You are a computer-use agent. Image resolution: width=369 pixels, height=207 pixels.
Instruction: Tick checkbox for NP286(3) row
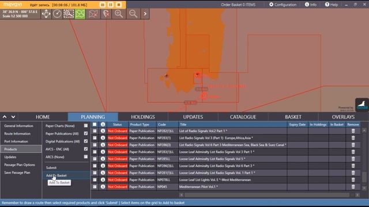pyautogui.click(x=95, y=145)
